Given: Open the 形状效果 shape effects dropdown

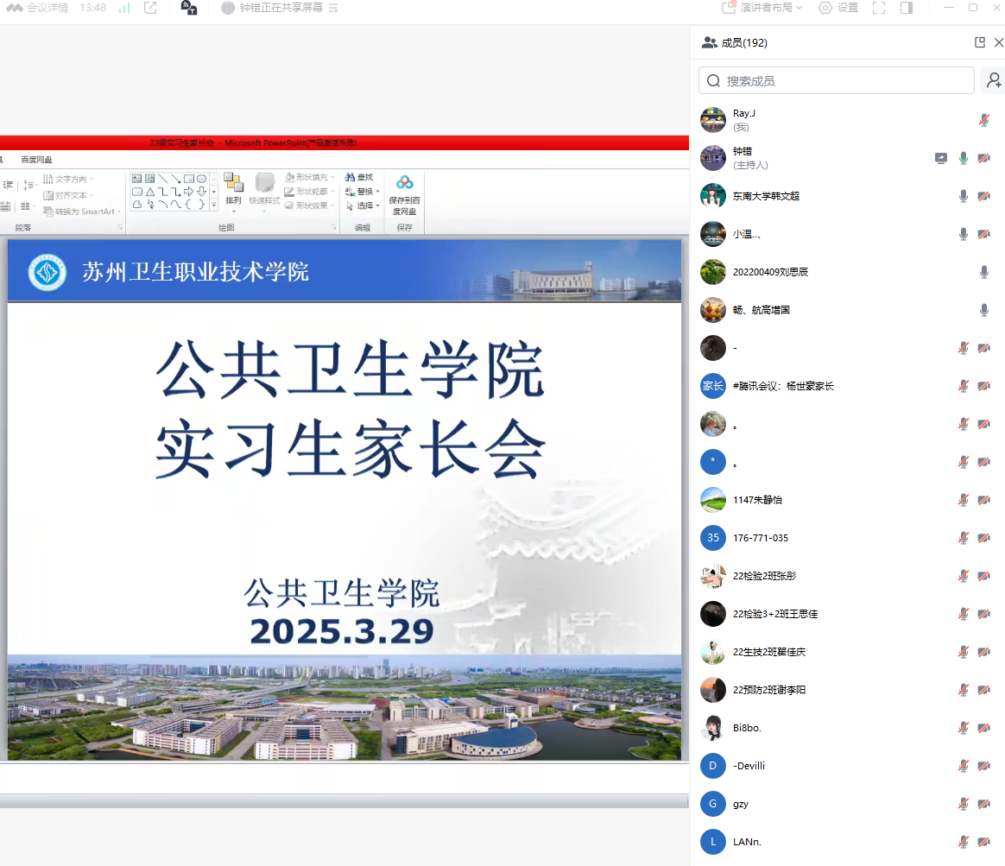Looking at the screenshot, I should coord(310,205).
